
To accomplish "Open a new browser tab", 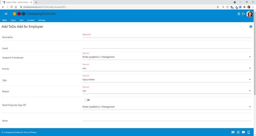I will 36,2.
